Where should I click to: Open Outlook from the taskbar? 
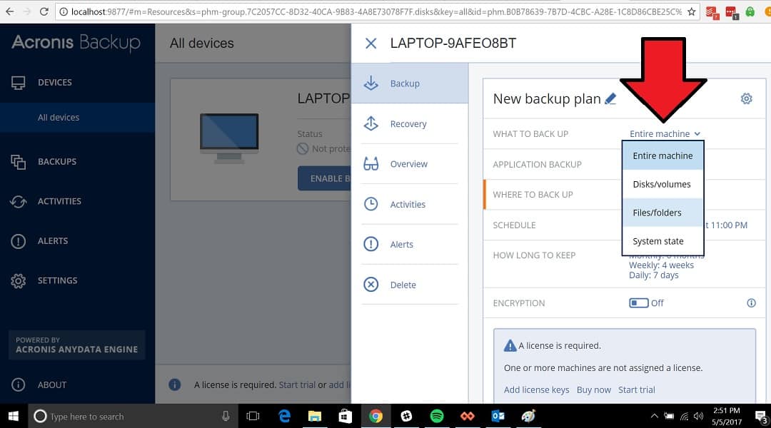(x=498, y=416)
